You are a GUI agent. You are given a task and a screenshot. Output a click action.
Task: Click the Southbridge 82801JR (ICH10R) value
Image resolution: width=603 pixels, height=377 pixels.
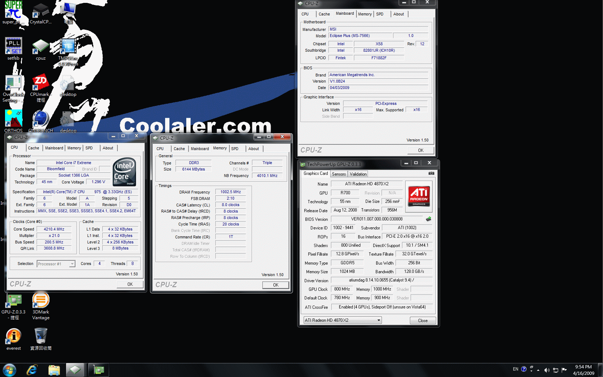point(379,51)
